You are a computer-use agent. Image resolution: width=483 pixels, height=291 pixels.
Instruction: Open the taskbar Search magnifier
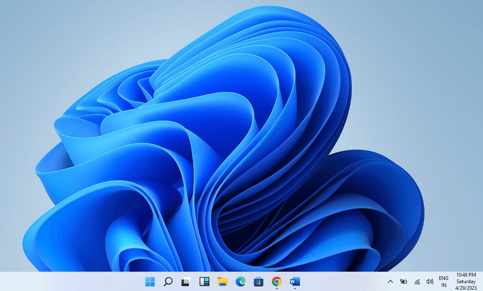point(168,282)
